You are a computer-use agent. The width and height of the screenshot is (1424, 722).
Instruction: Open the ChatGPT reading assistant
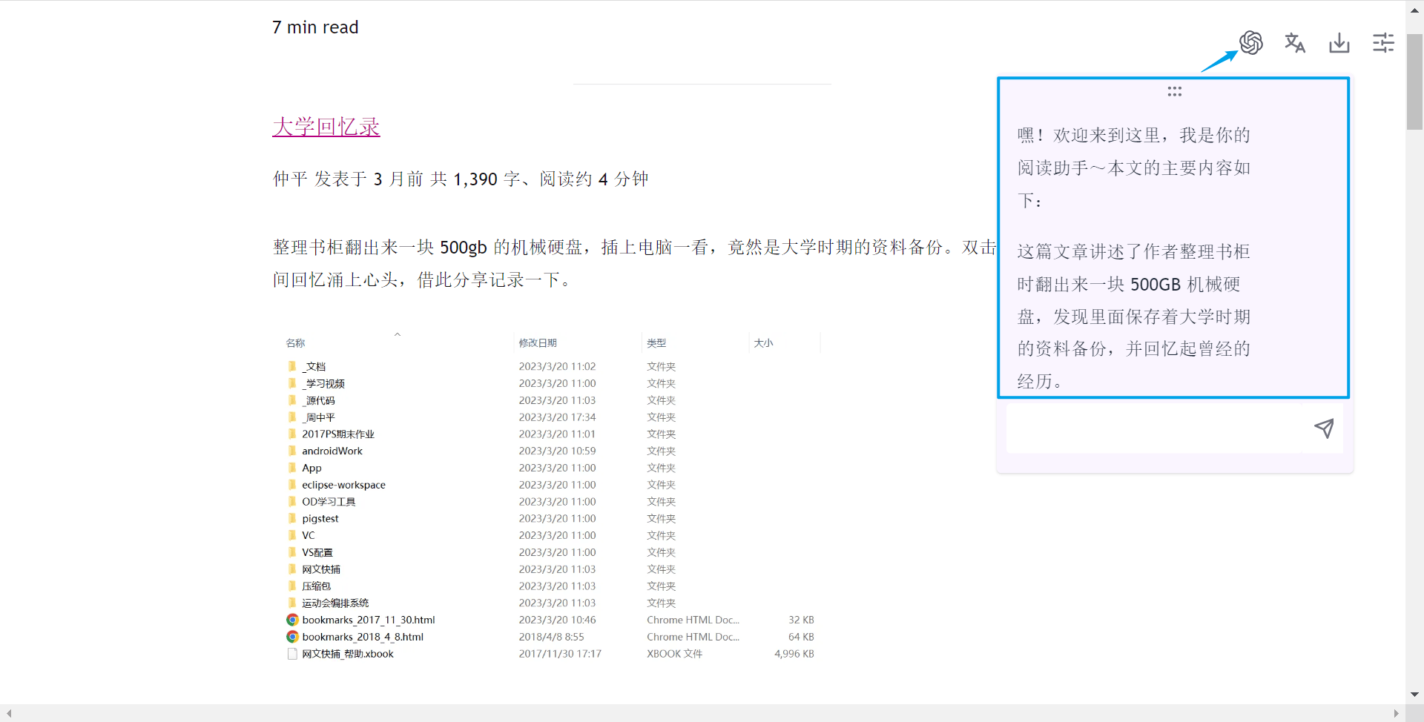click(1250, 43)
